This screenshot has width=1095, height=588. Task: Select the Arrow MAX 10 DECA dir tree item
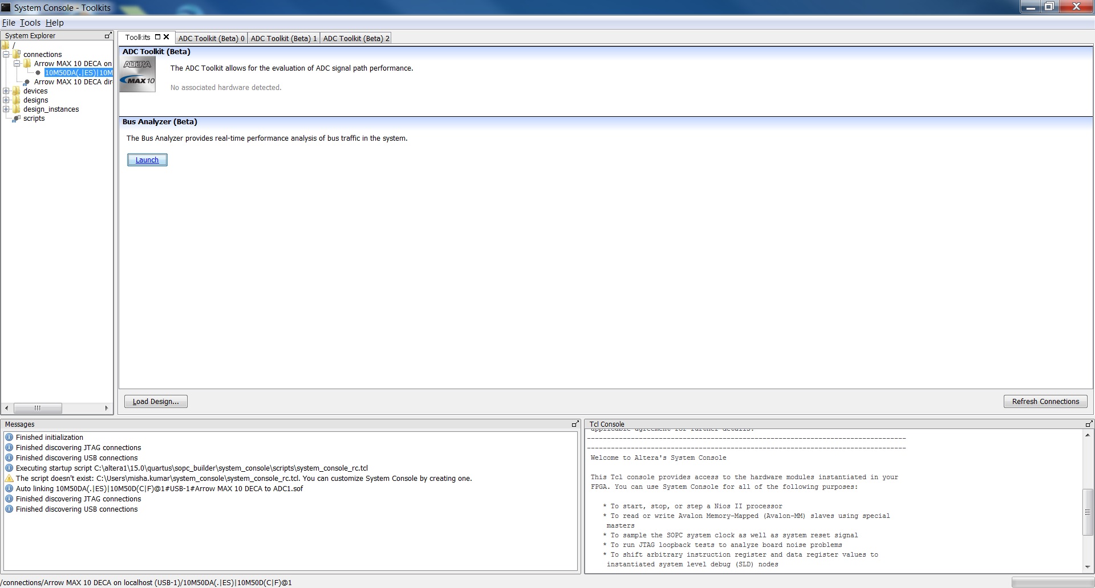pyautogui.click(x=73, y=82)
